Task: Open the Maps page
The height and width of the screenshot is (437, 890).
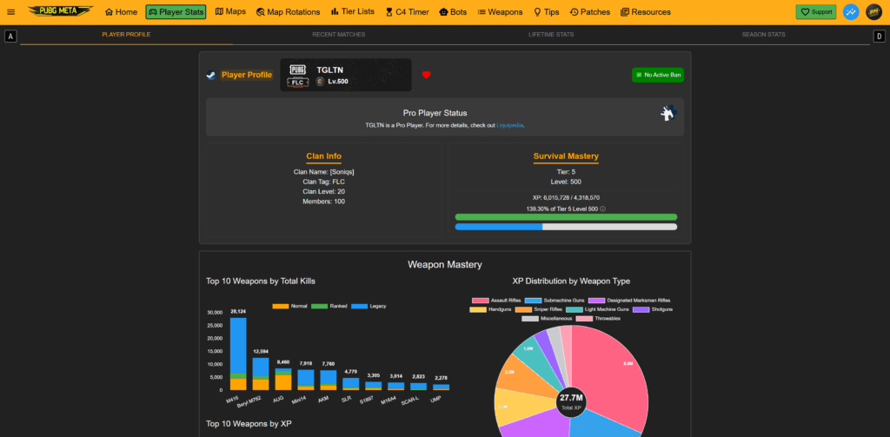Action: [230, 11]
